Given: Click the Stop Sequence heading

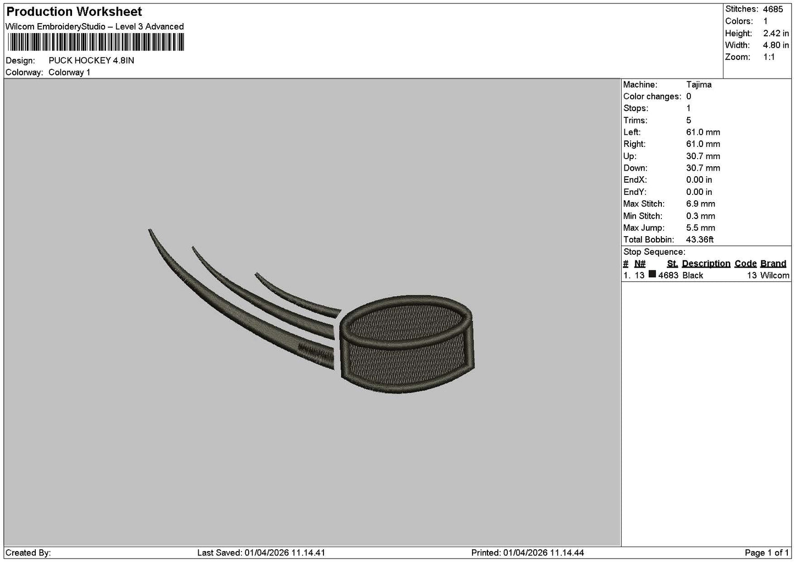Looking at the screenshot, I should pyautogui.click(x=654, y=252).
